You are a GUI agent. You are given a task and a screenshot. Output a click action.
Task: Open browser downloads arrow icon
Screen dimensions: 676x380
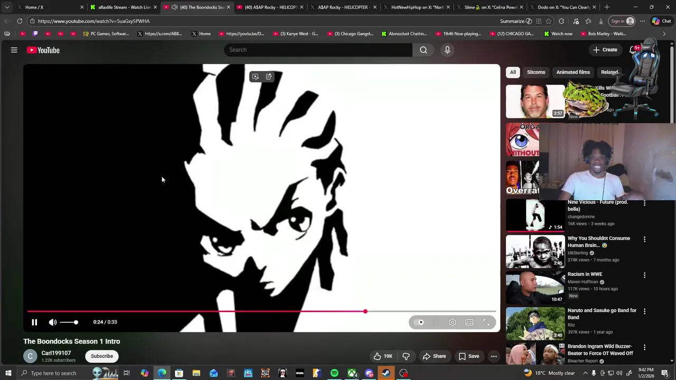point(601,21)
